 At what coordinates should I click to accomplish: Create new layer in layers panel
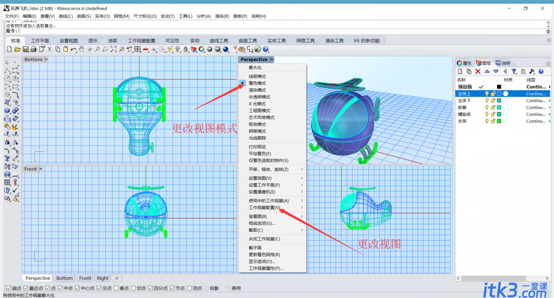(x=460, y=71)
